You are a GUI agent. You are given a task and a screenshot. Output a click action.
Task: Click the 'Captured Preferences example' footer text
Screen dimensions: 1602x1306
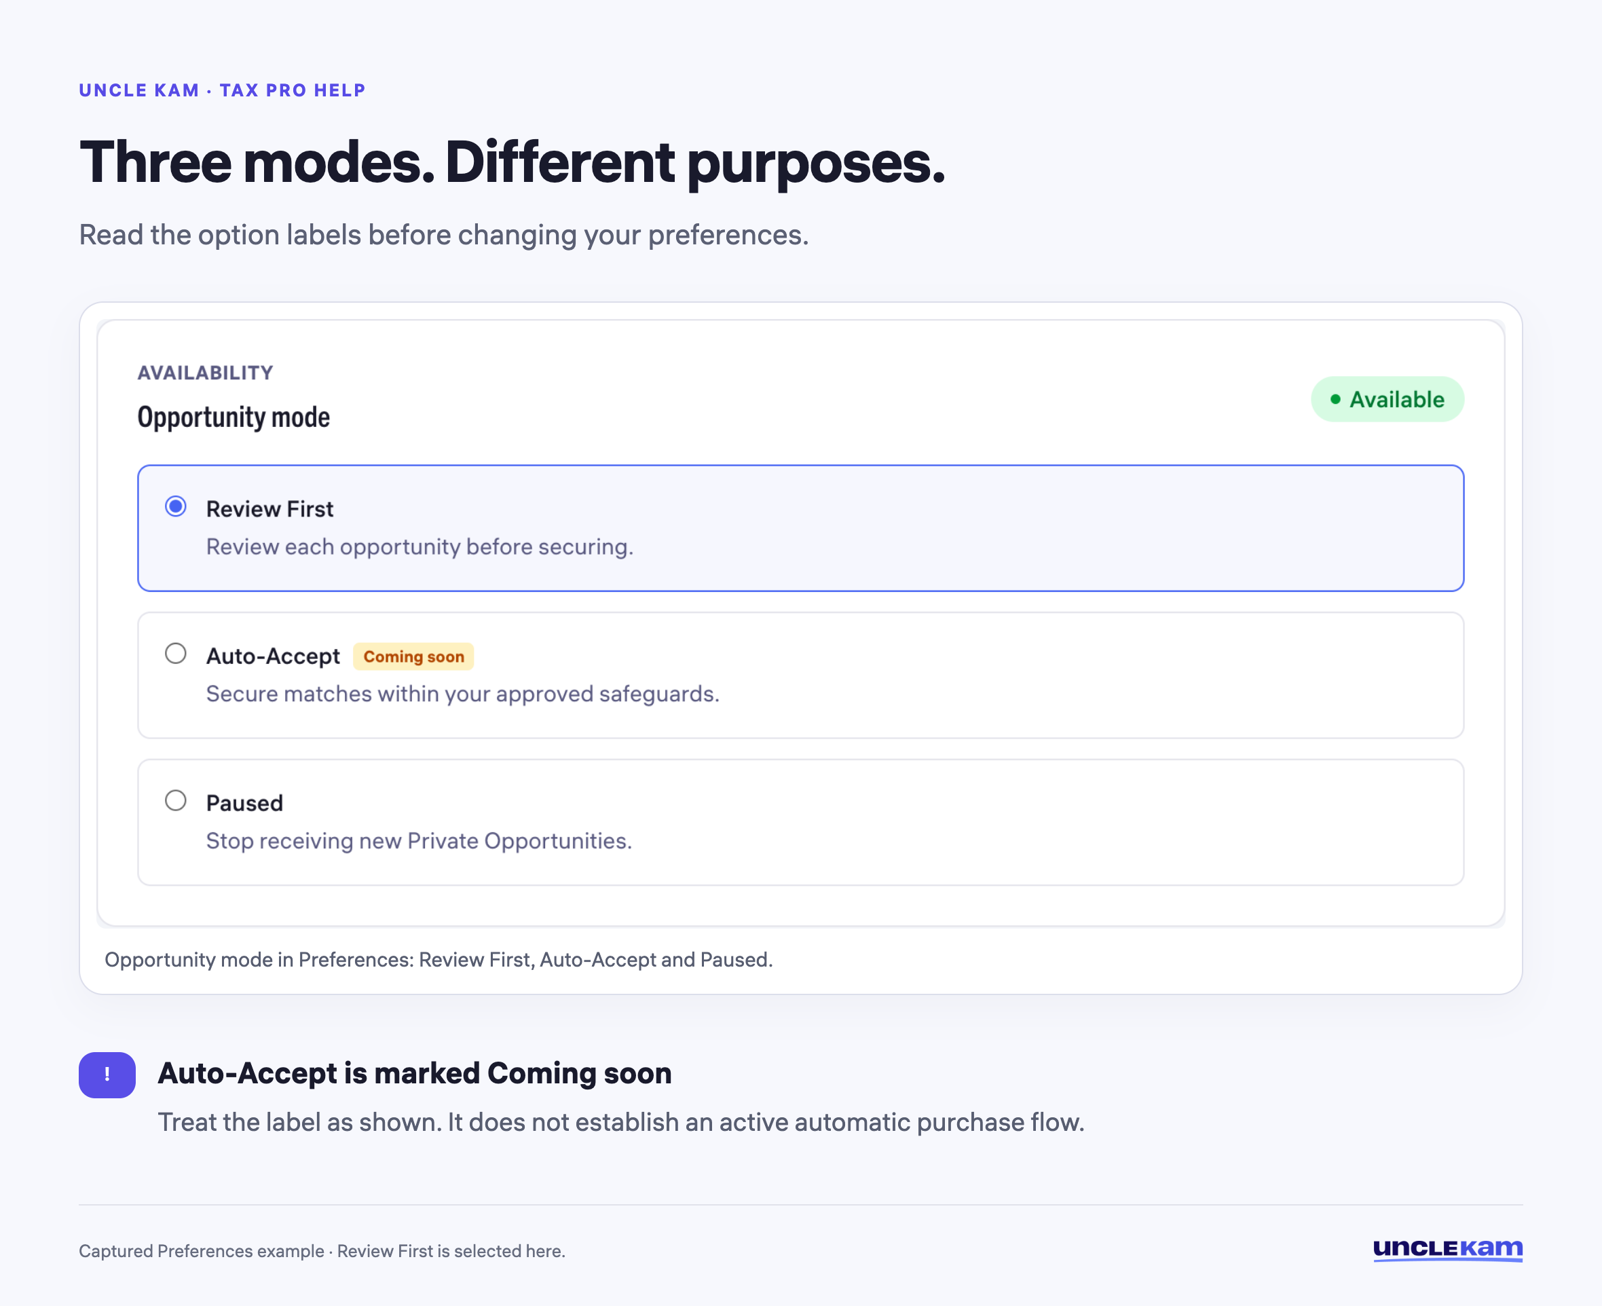[322, 1251]
